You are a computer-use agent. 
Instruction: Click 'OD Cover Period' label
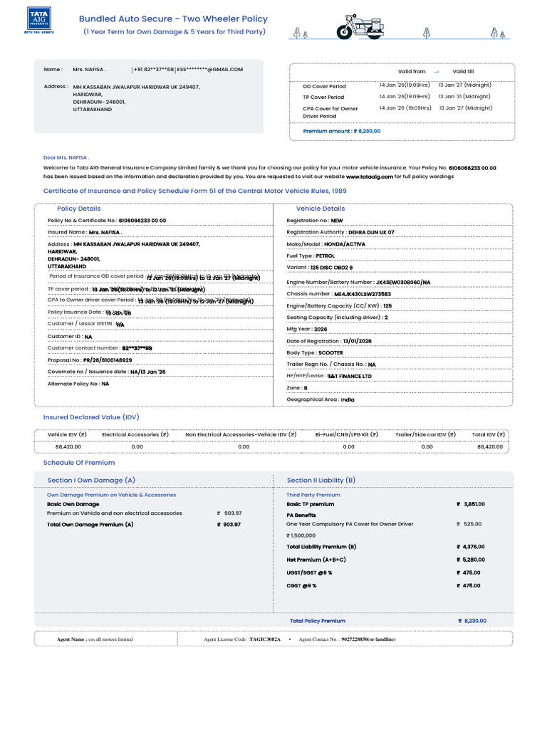(324, 86)
